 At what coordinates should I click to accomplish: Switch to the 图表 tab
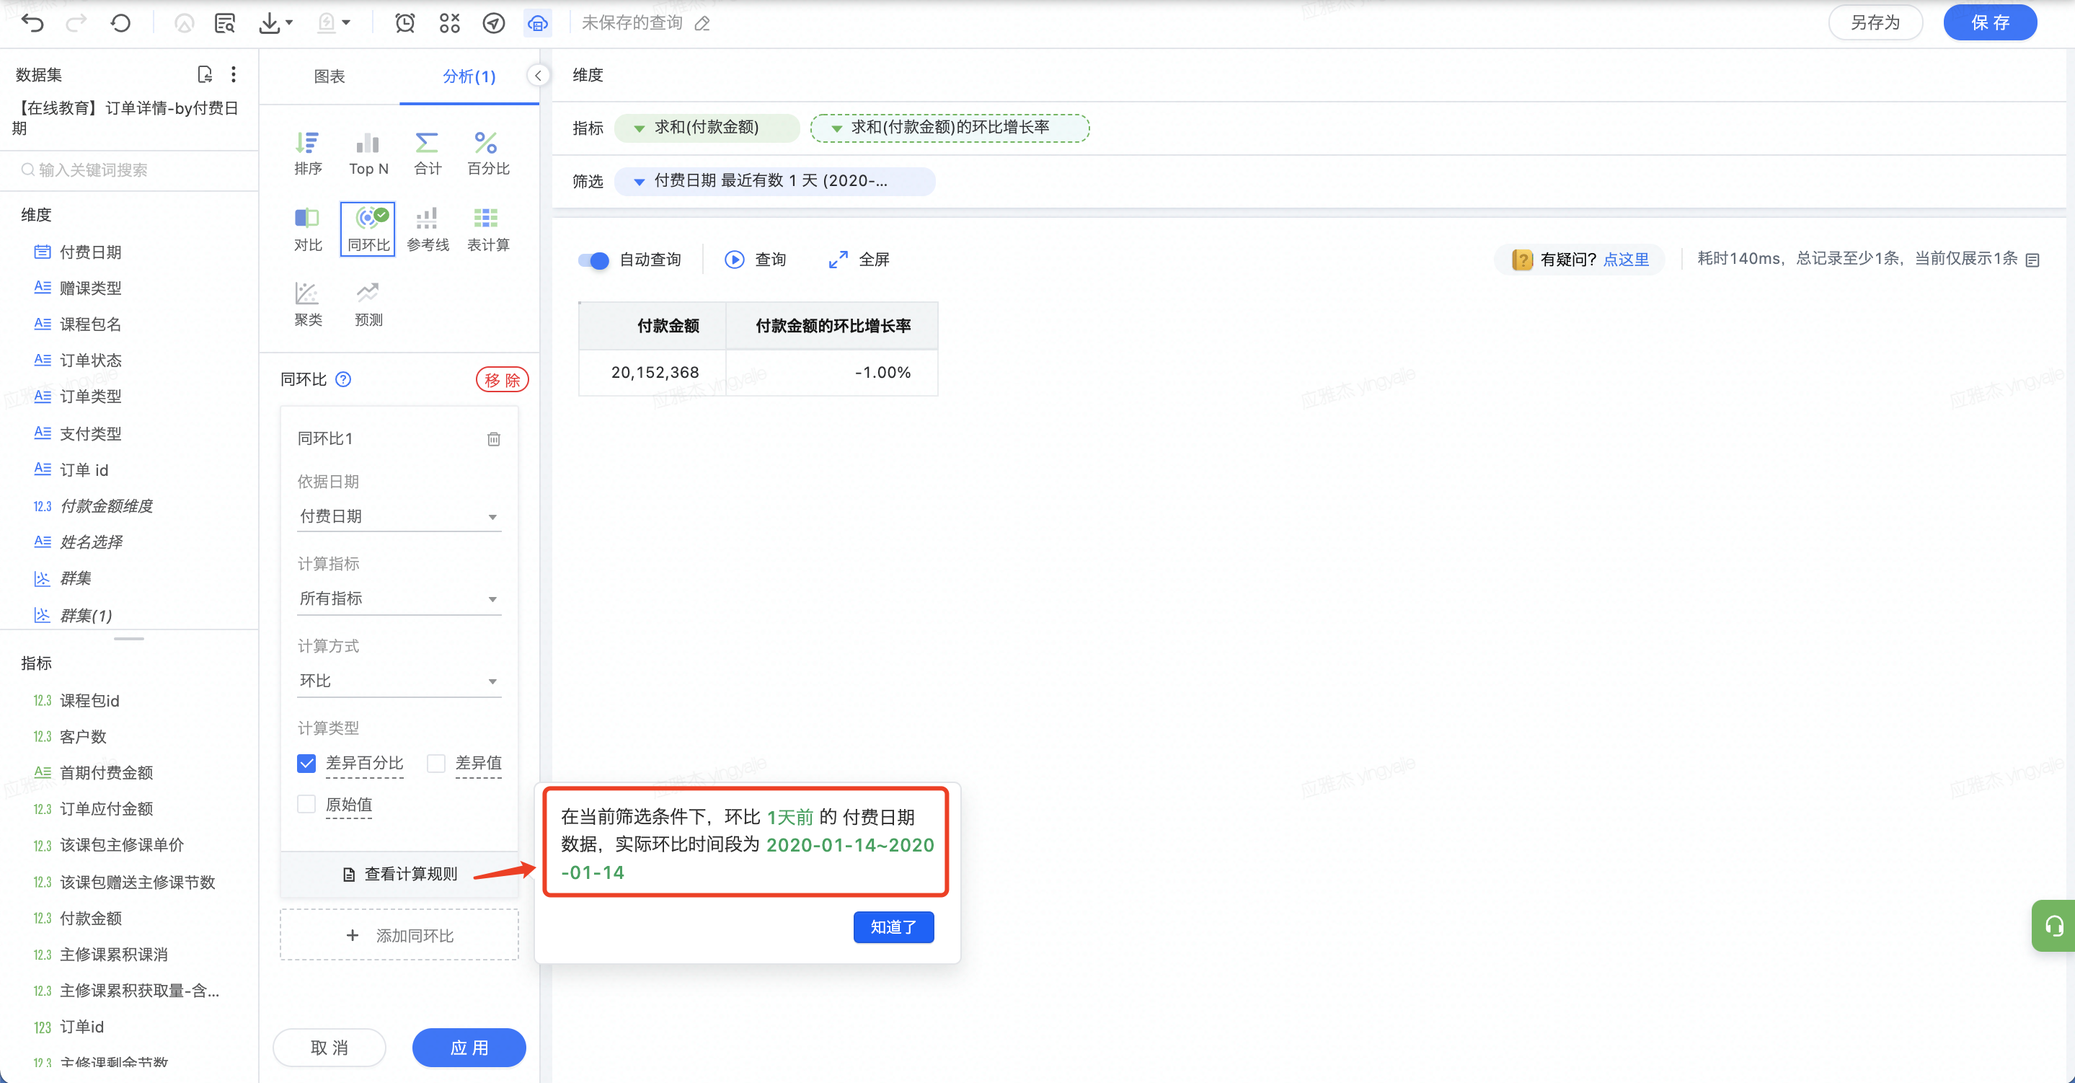pyautogui.click(x=329, y=76)
